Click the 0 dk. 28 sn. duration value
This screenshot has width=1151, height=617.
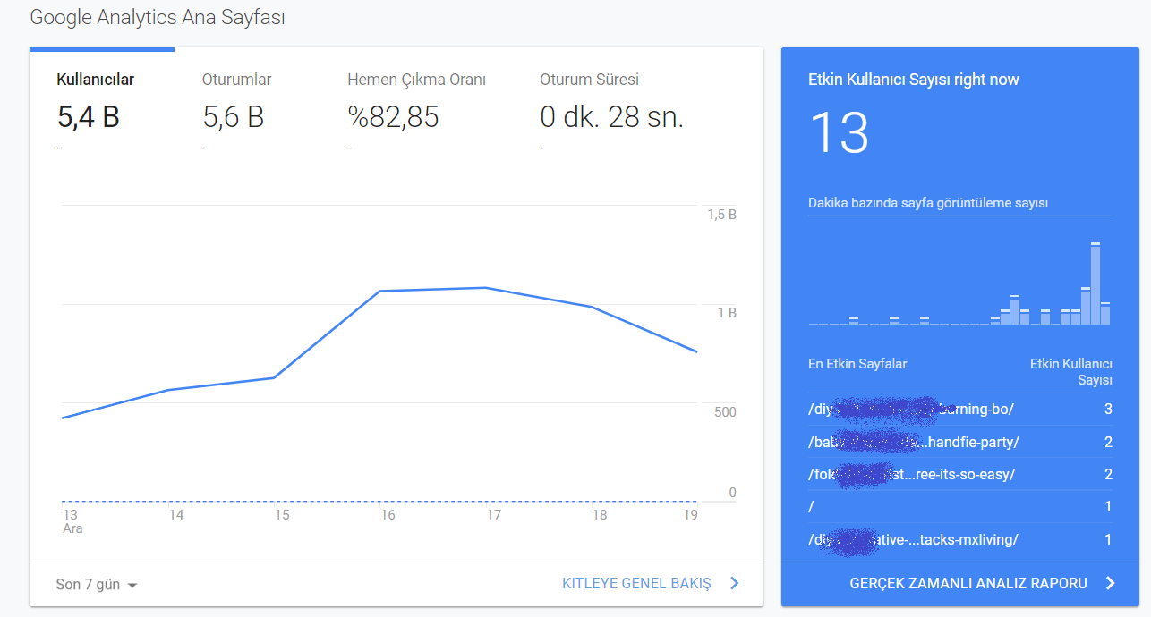tap(612, 117)
